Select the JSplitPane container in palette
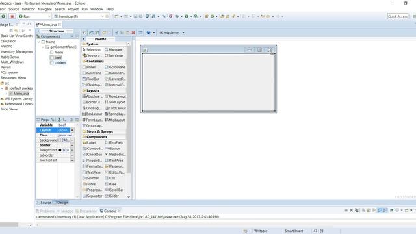Viewport: 416px width, 234px height. click(x=92, y=73)
